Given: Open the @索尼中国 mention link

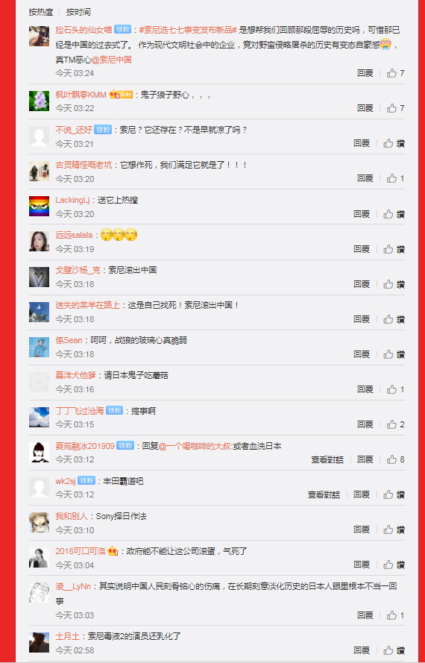Looking at the screenshot, I should (x=112, y=60).
